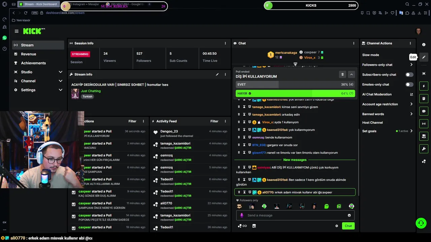Click Host Channel

click(x=372, y=123)
